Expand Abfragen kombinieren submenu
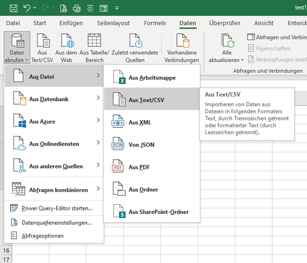Screen dimensions: 307x263 pyautogui.click(x=54, y=189)
